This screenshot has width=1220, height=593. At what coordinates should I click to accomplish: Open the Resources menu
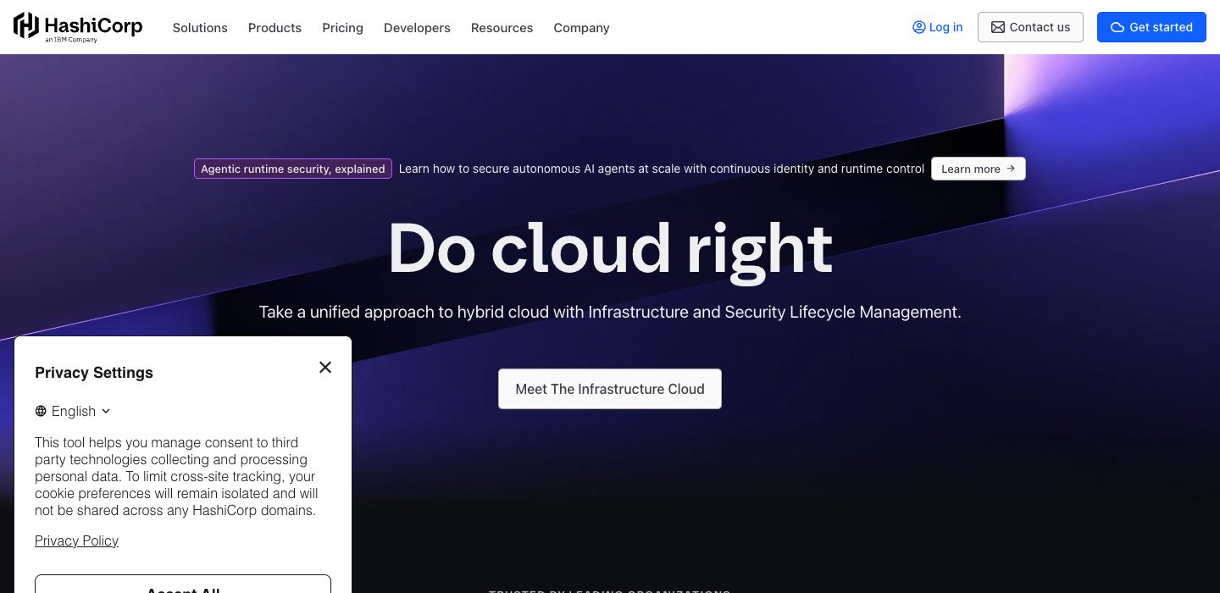click(502, 27)
